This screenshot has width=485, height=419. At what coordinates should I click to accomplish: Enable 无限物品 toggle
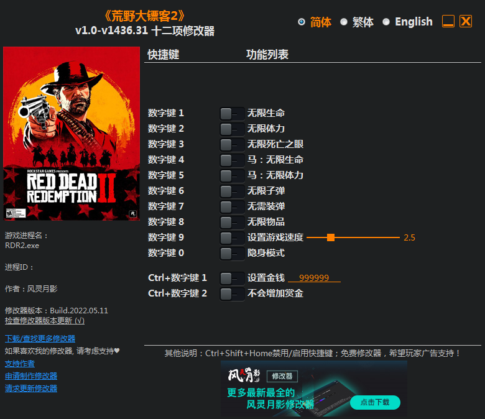tap(232, 222)
